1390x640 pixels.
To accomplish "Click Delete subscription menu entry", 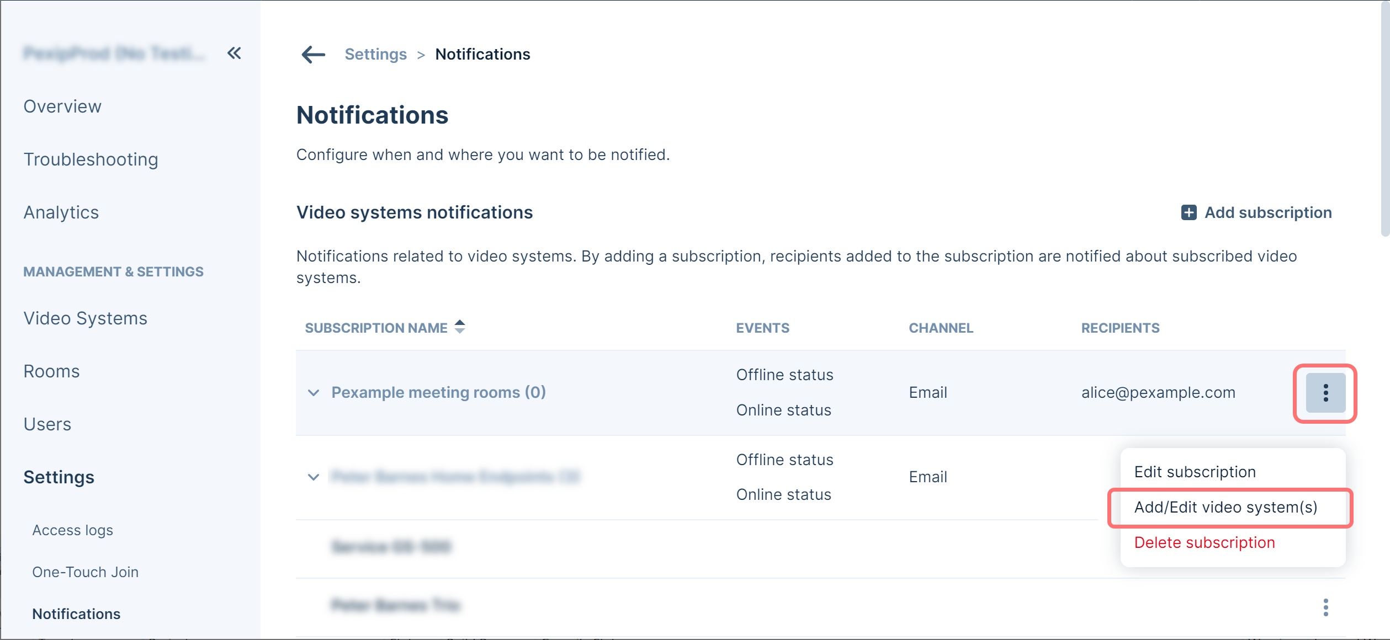I will (1204, 542).
